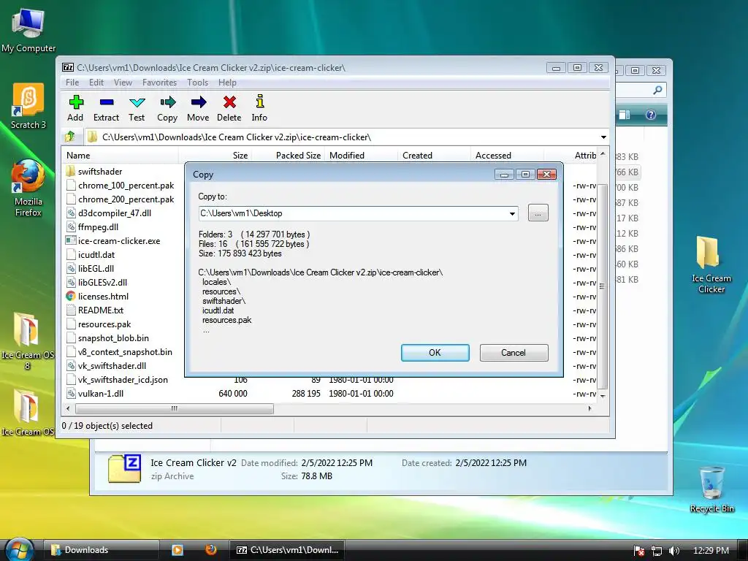Sort by the Modified column header
748x561 pixels.
[361, 156]
